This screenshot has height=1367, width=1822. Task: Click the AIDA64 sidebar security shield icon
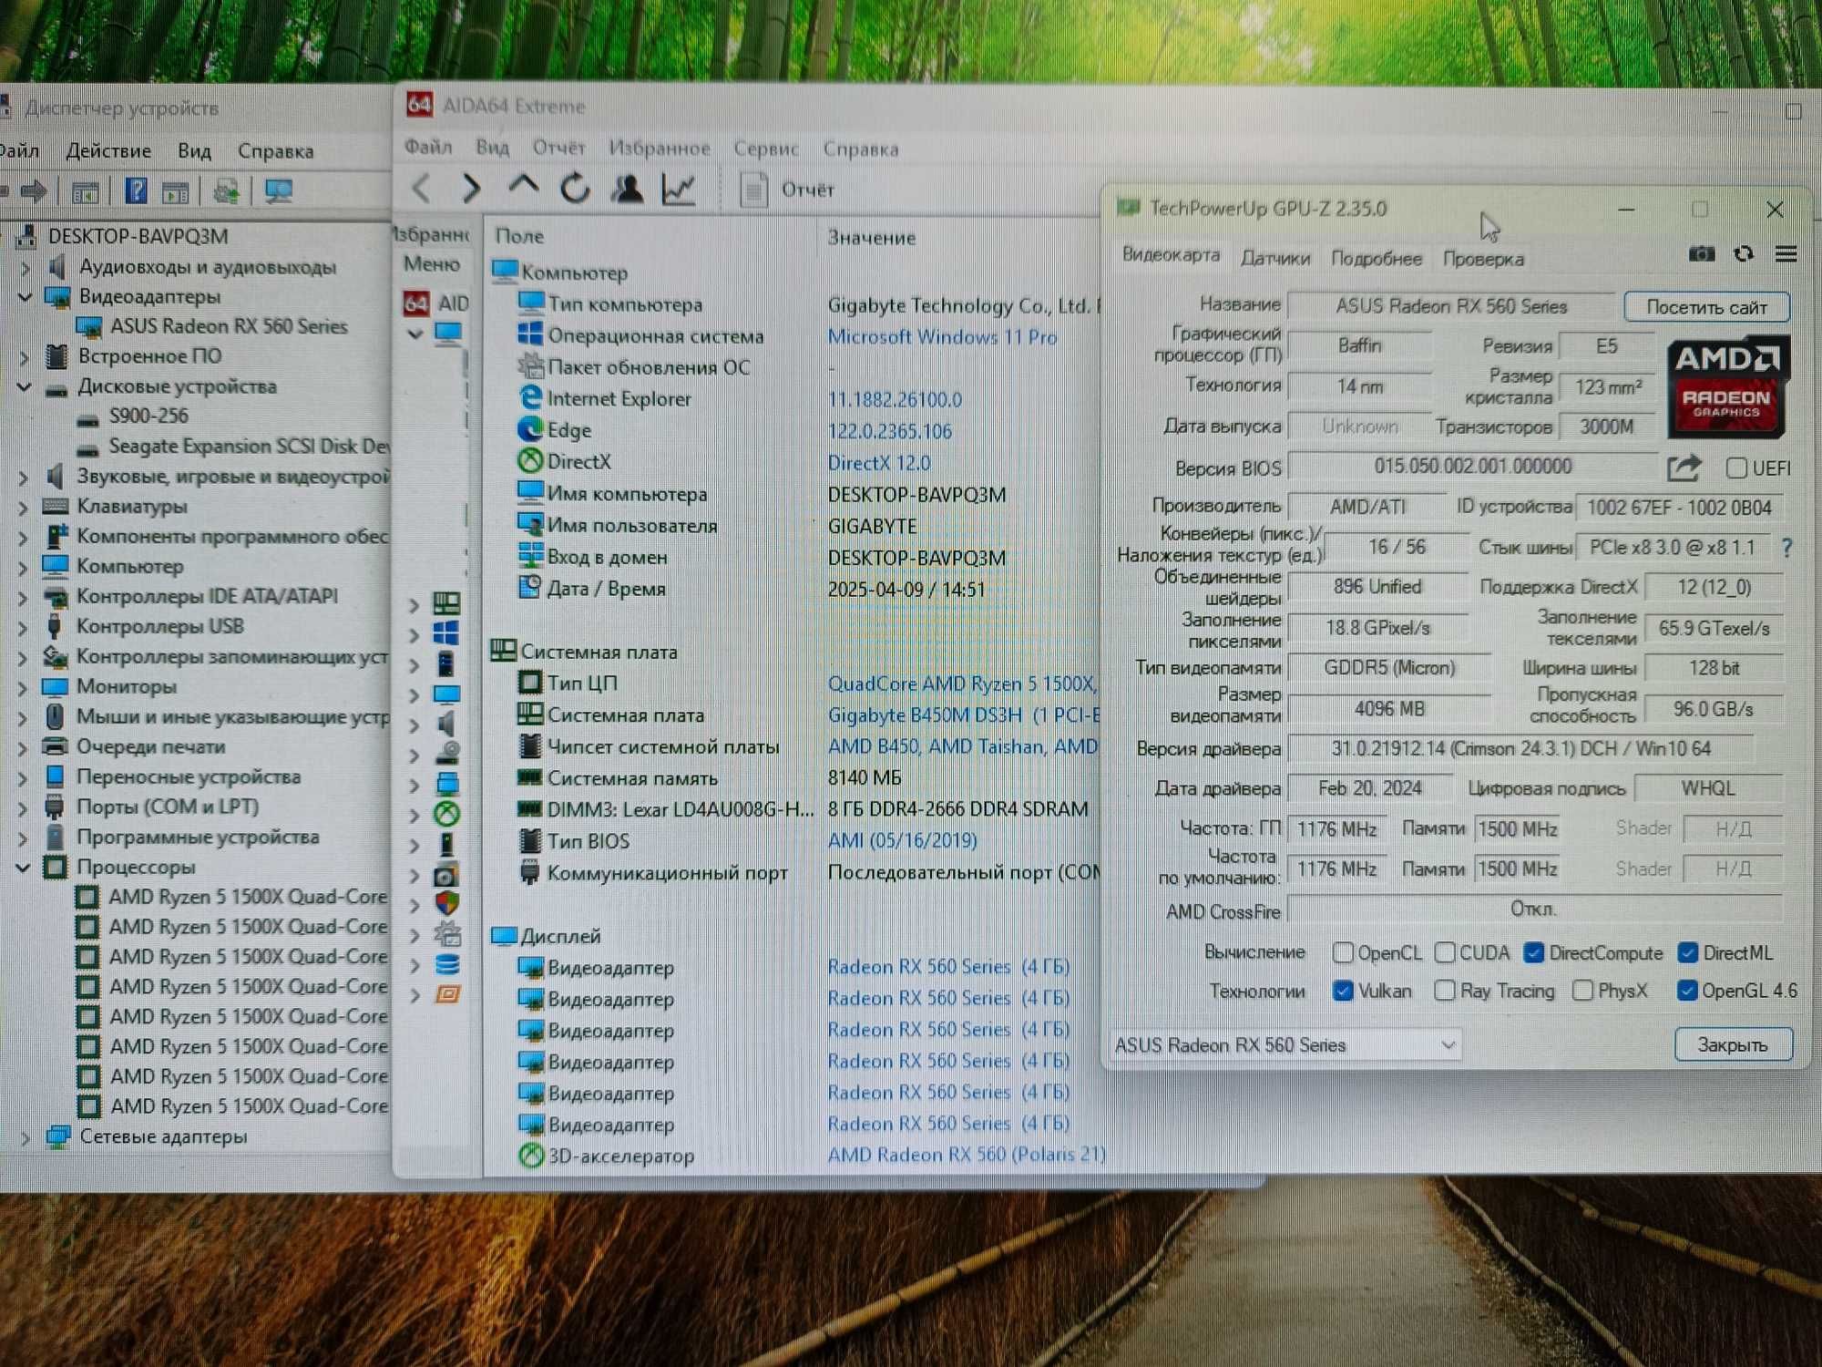click(446, 904)
